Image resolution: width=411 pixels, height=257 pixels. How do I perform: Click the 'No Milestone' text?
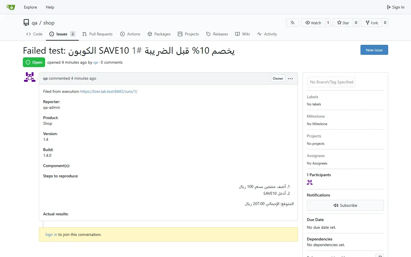[317, 124]
